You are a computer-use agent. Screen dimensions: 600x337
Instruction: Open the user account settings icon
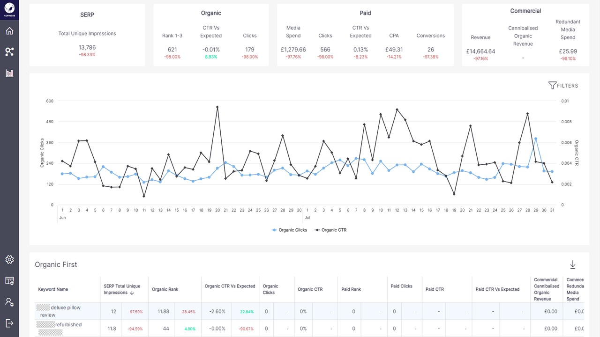pos(9,302)
